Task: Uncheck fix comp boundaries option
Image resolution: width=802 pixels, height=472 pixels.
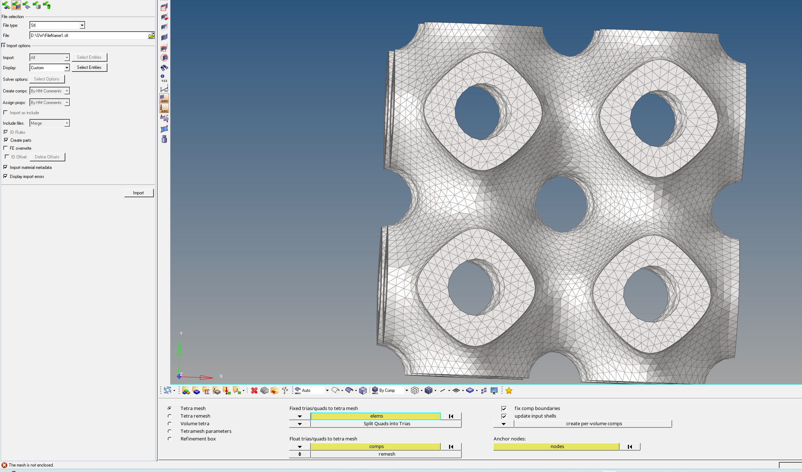Action: point(504,409)
